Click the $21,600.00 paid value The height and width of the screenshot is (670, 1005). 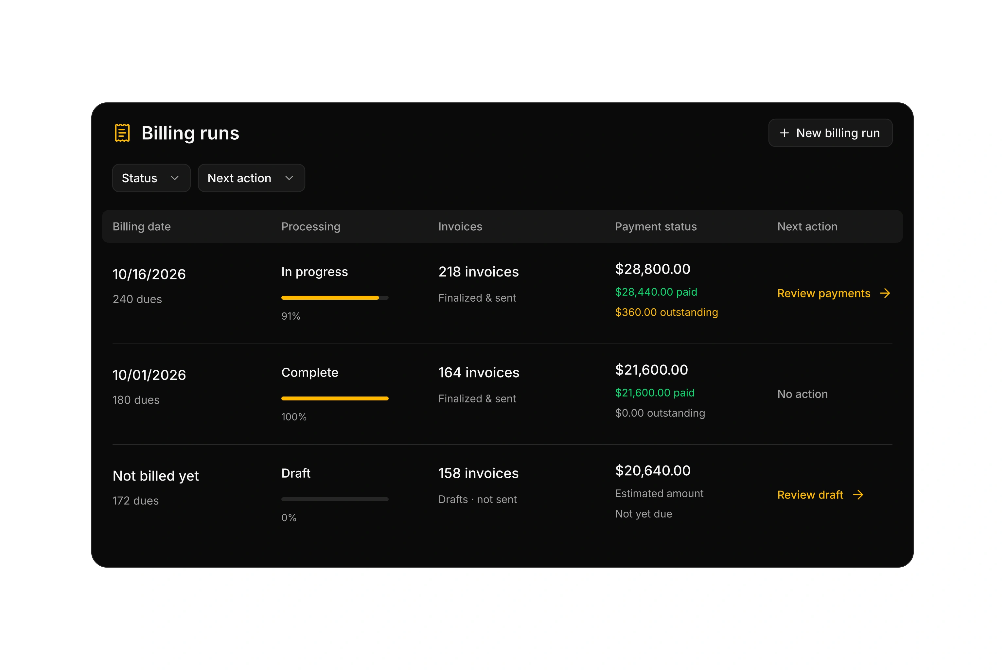pos(655,393)
